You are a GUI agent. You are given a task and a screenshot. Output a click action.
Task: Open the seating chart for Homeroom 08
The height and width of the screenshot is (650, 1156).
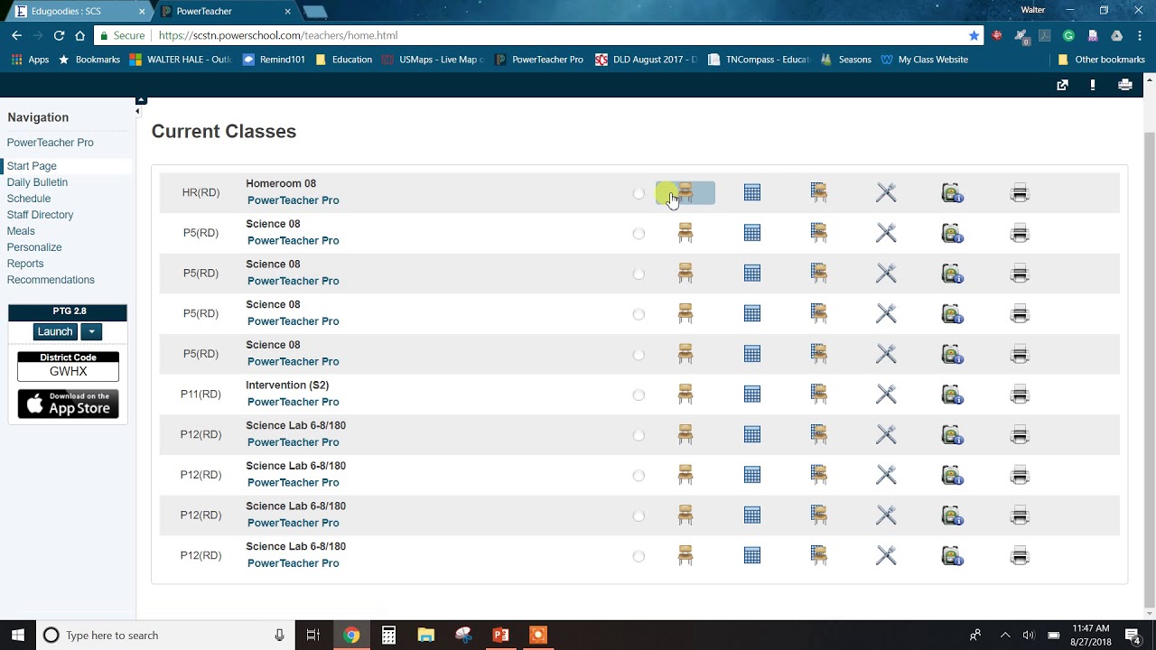[819, 192]
